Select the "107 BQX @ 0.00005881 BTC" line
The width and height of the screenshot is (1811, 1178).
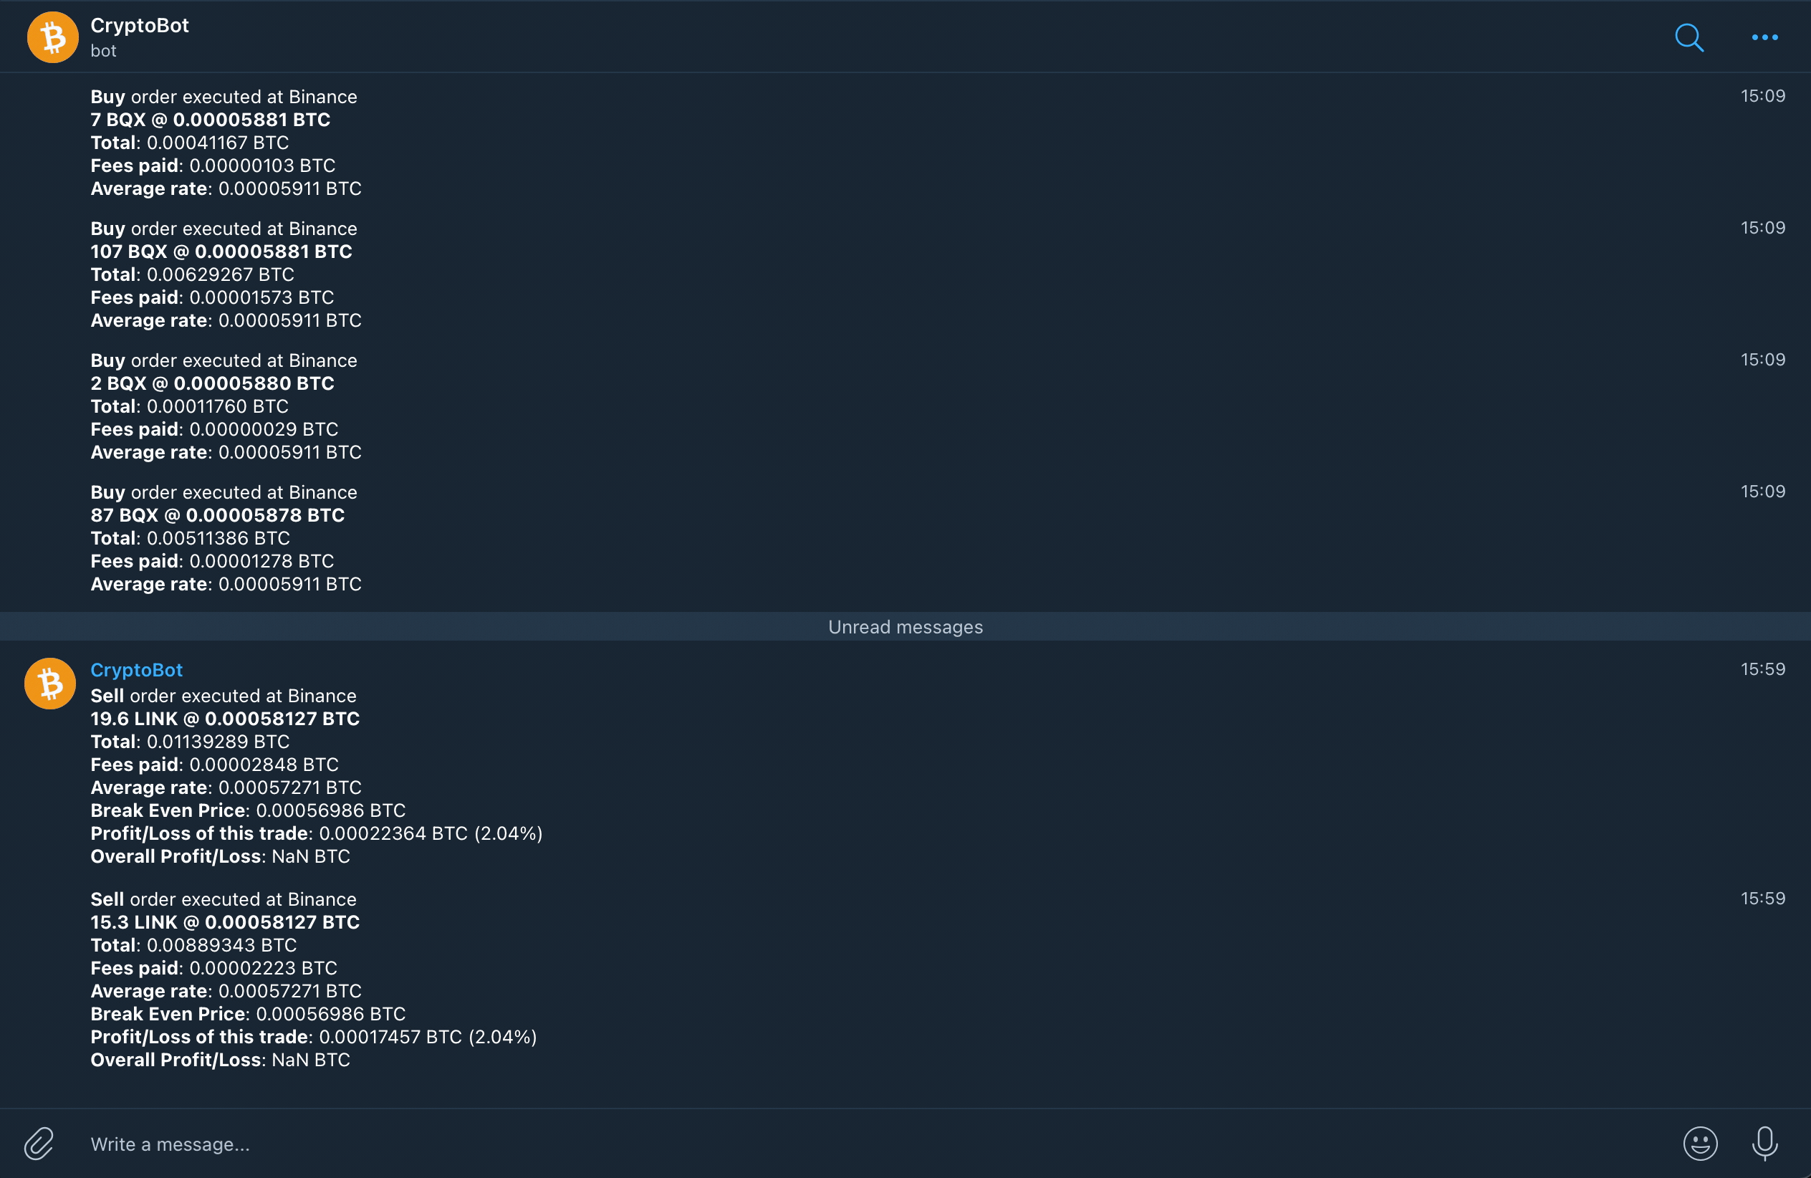tap(221, 251)
